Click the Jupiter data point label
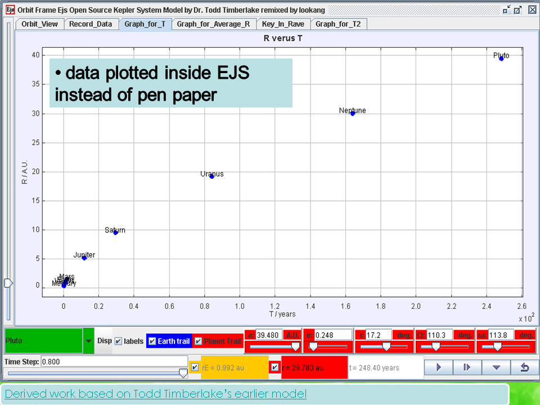540x405 pixels. 84,255
